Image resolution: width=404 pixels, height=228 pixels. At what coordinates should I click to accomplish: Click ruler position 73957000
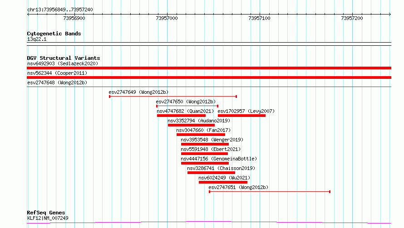coord(167,18)
